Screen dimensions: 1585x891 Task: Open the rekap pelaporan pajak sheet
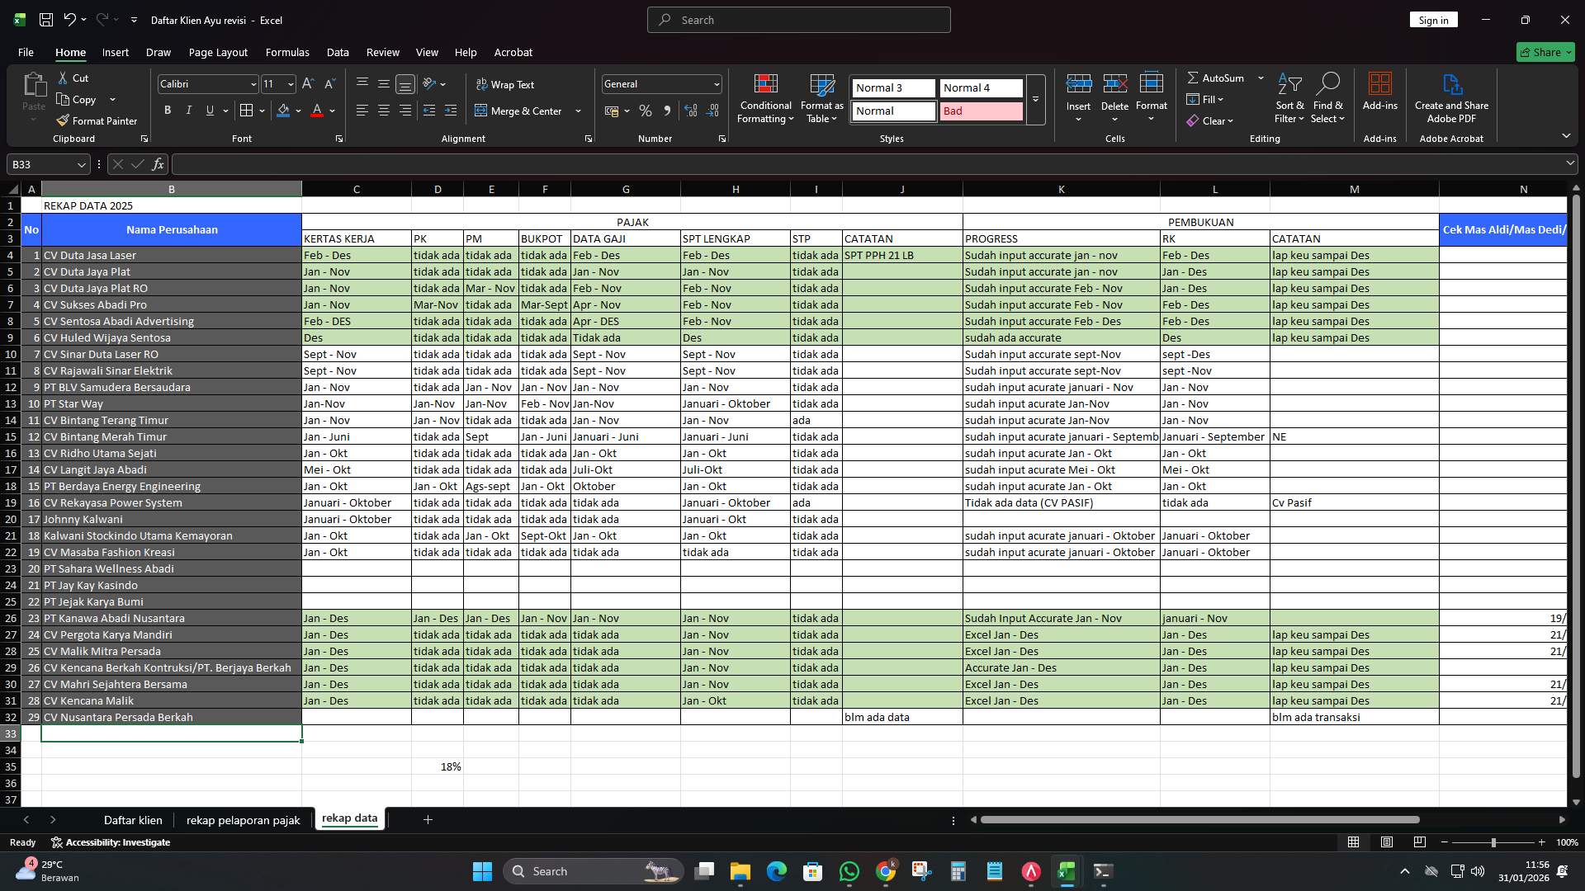(243, 820)
